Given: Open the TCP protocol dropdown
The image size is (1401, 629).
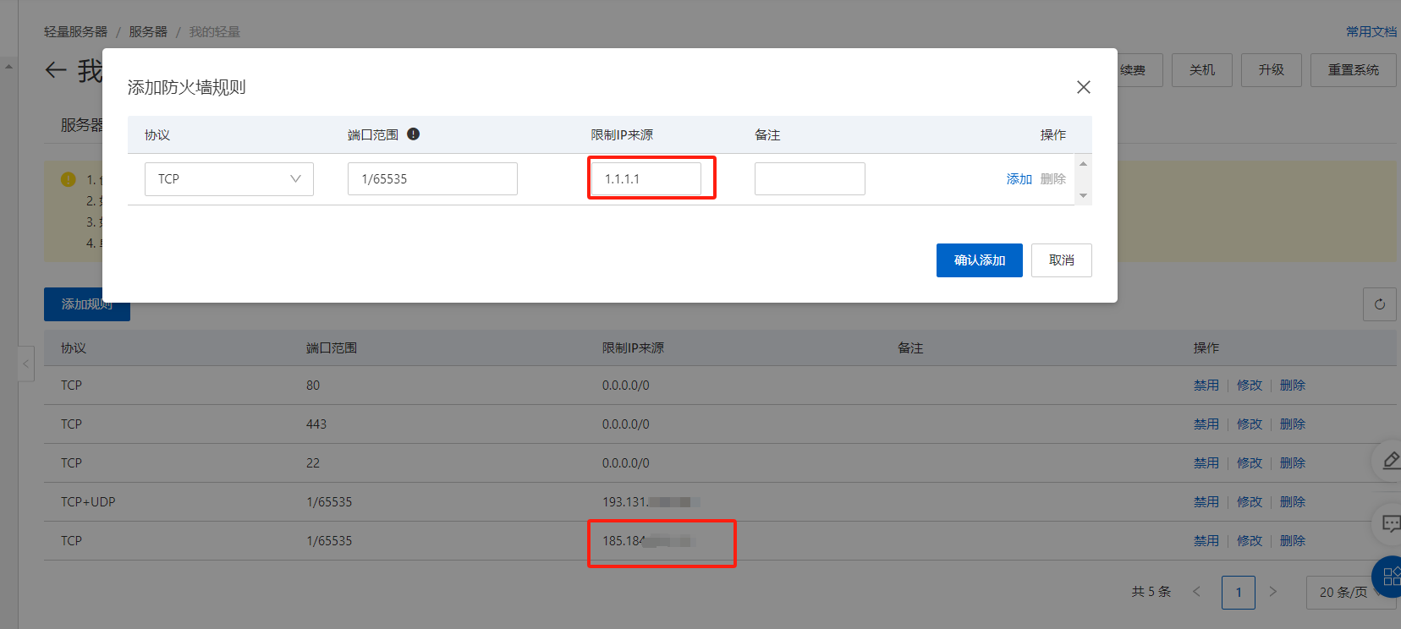Looking at the screenshot, I should pyautogui.click(x=228, y=179).
